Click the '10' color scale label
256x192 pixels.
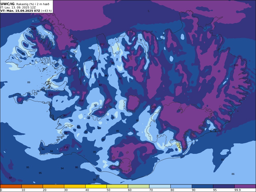[x=23, y=190]
